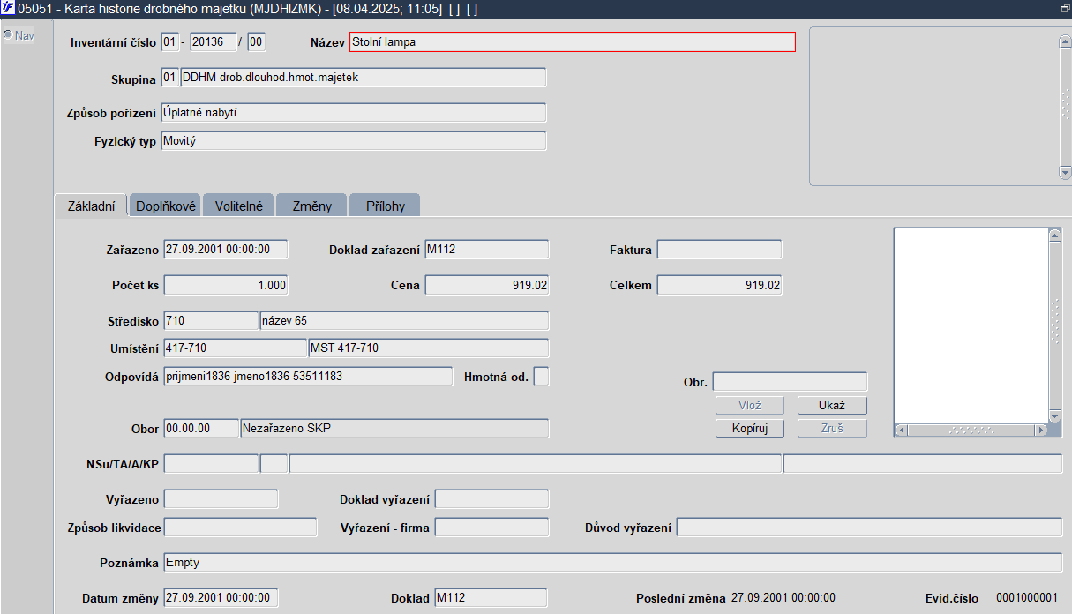Click the application icon in the title bar
The height and width of the screenshot is (614, 1072).
pos(8,8)
